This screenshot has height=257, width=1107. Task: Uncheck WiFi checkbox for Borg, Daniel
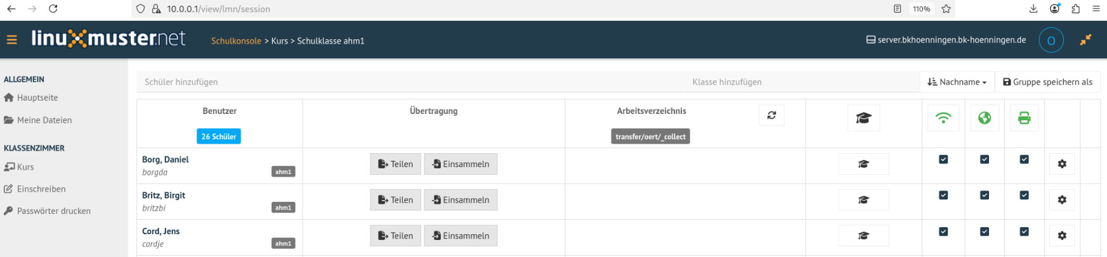(x=943, y=160)
